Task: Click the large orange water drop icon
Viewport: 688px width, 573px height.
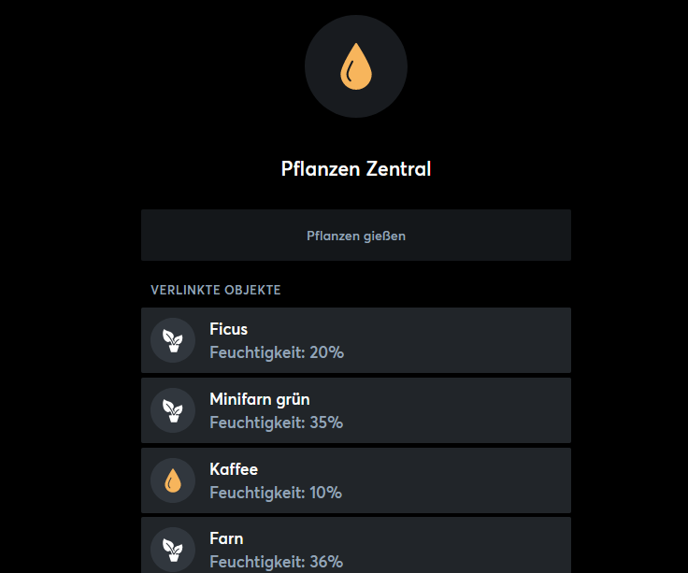Action: click(356, 66)
